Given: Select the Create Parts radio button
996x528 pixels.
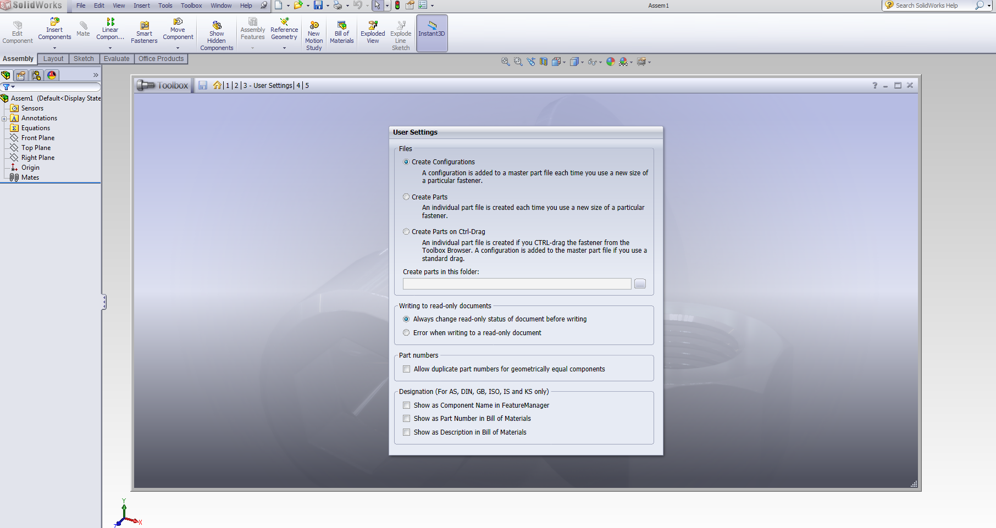Looking at the screenshot, I should click(406, 197).
